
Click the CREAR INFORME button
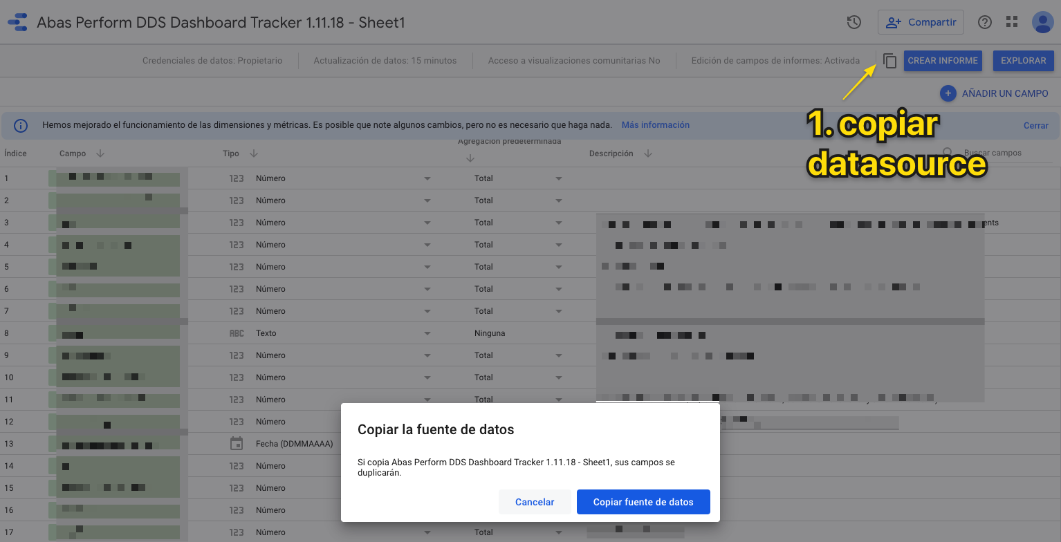coord(943,61)
